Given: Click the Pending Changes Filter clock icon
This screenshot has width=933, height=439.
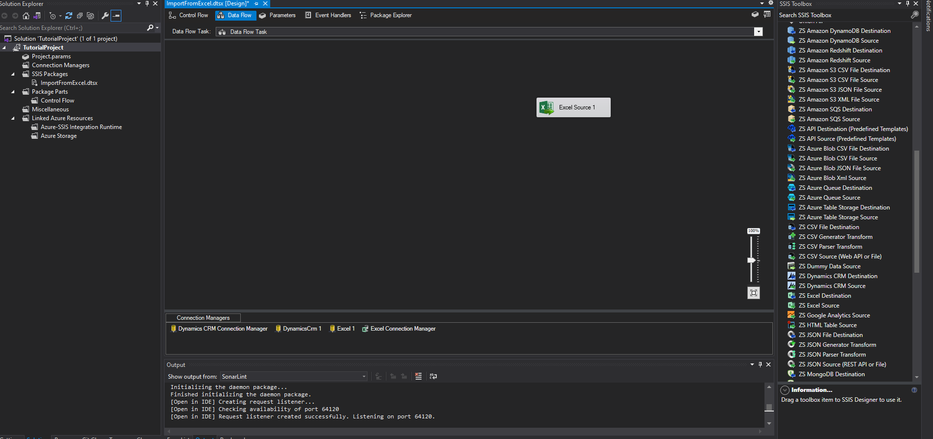Looking at the screenshot, I should point(53,16).
